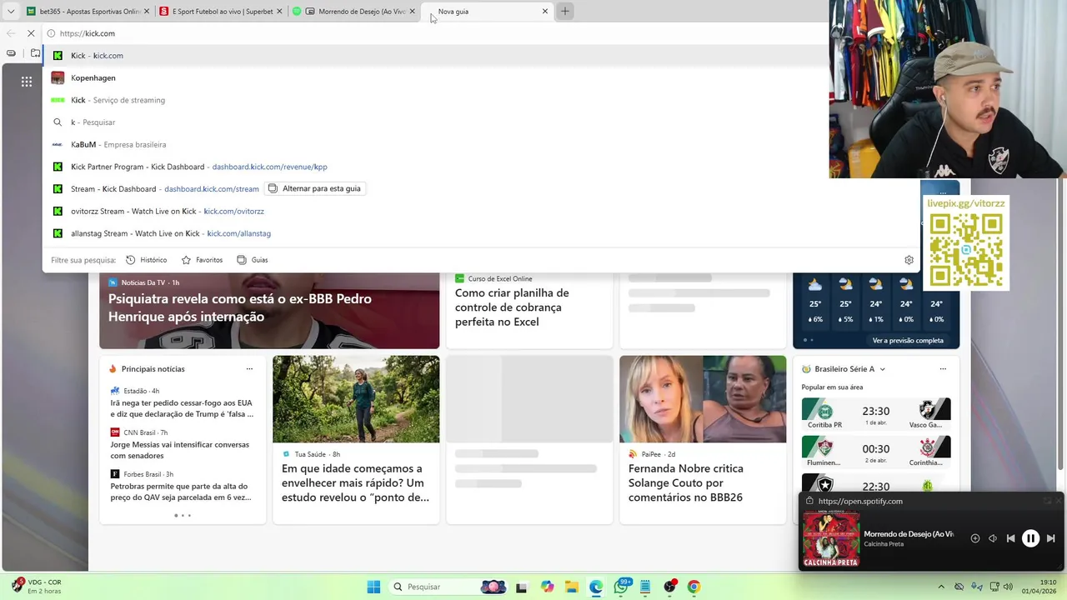Viewport: 1067px width, 600px height.
Task: Open the new tab plus button
Action: [564, 11]
